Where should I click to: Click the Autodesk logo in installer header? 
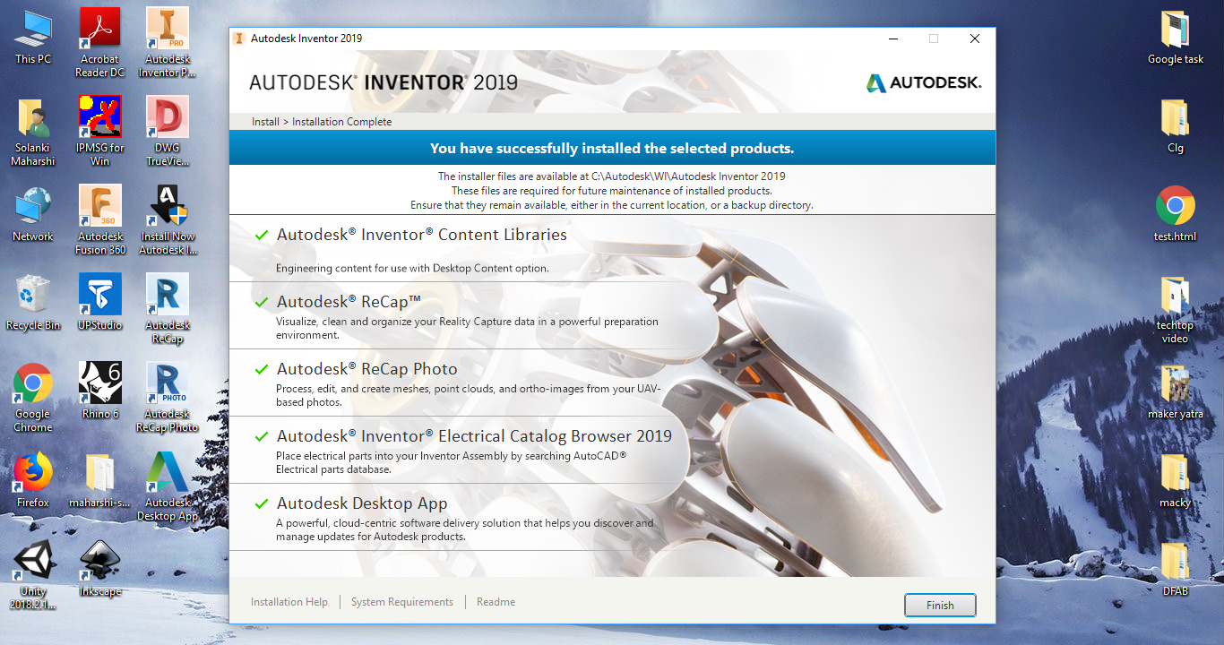coord(924,82)
